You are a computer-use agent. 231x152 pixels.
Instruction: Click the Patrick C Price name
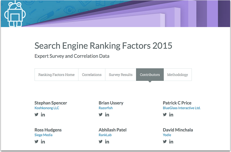tap(177, 103)
